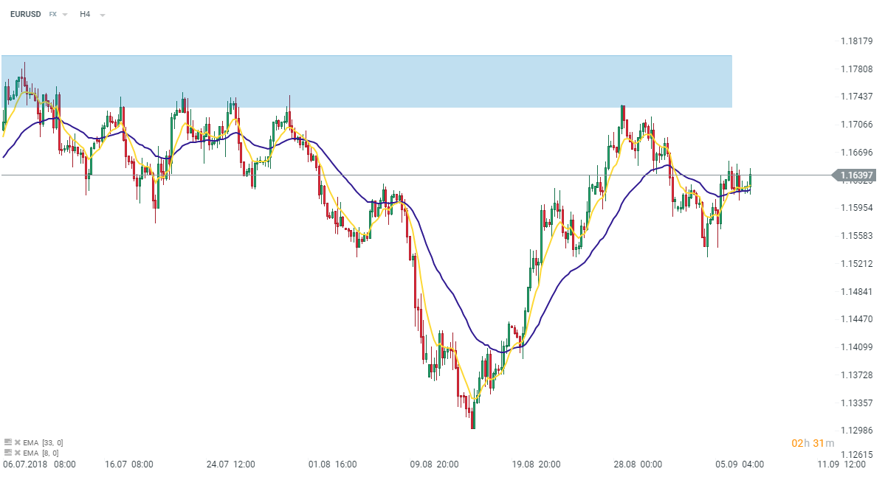
Task: Click the 1.14841 price scale label
Action: point(857,292)
